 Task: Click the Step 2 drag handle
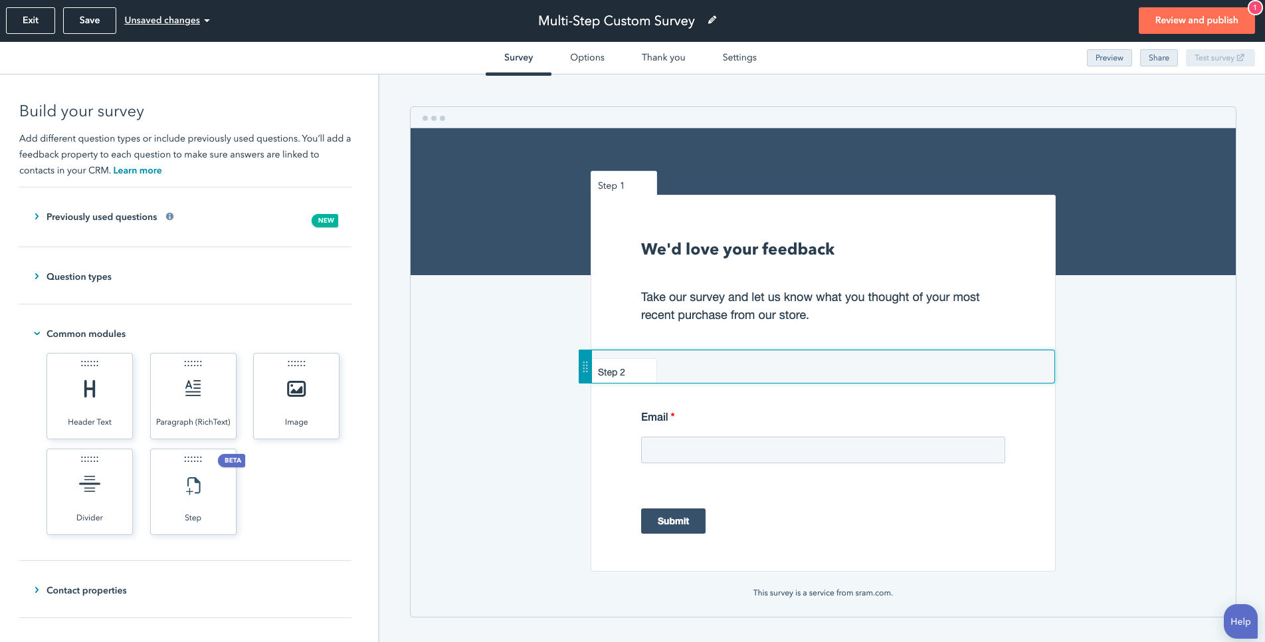585,367
